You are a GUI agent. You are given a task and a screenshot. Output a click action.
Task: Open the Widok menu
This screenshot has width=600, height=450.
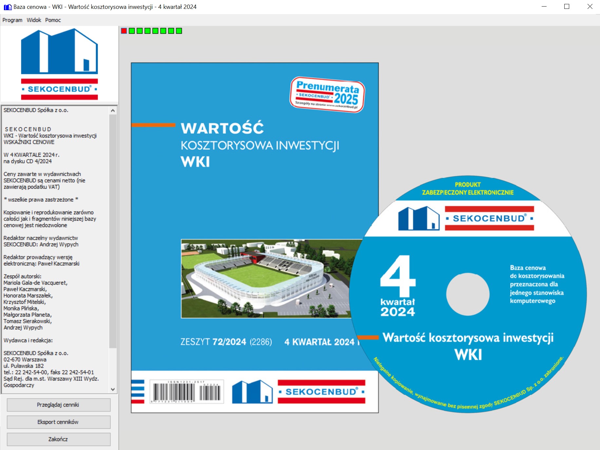(x=34, y=20)
